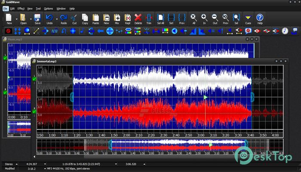
Task: Open the Effect menu
Action: pos(21,9)
